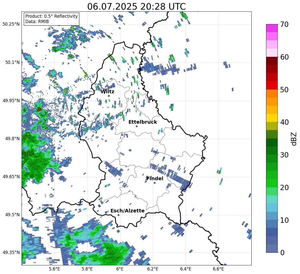Click the colorbar tick label 10
300x274 pixels.
pyautogui.click(x=284, y=220)
